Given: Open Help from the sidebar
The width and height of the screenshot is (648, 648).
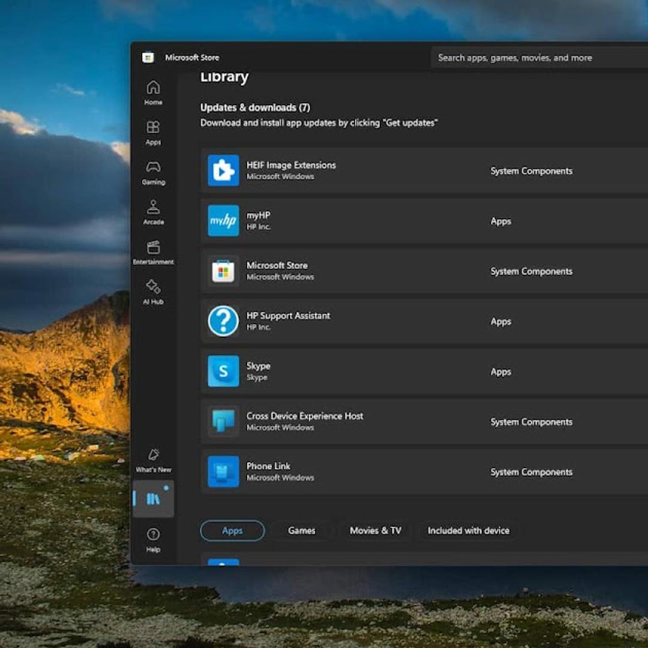Looking at the screenshot, I should point(153,539).
